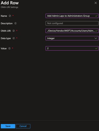Click the green checkmark in Value field

[96, 48]
